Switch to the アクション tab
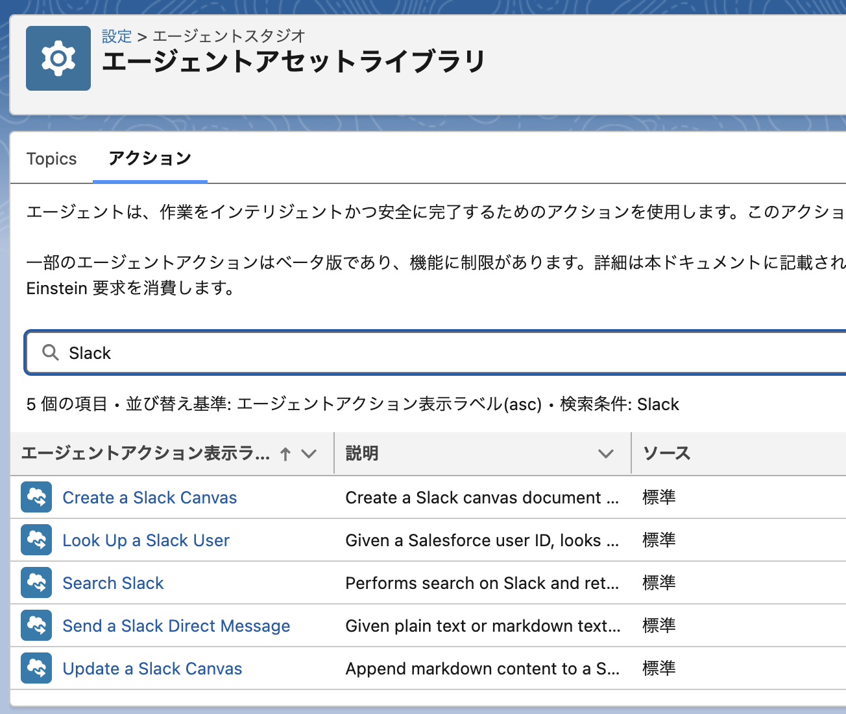Image resolution: width=846 pixels, height=714 pixels. point(150,157)
